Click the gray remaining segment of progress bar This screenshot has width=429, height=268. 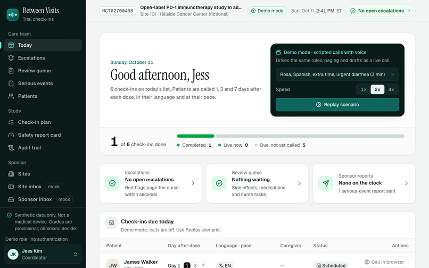(x=310, y=136)
